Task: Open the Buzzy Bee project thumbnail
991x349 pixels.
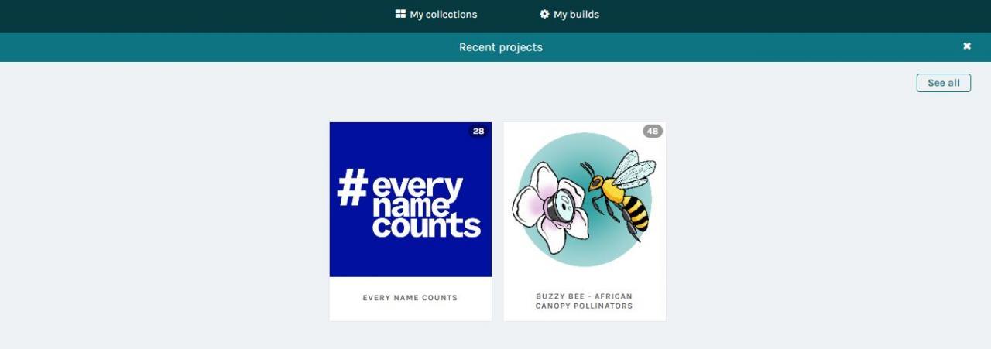Action: pos(585,200)
